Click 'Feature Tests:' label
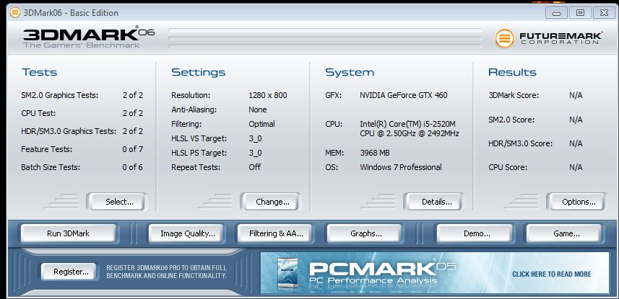Image resolution: width=619 pixels, height=299 pixels. pyautogui.click(x=46, y=149)
